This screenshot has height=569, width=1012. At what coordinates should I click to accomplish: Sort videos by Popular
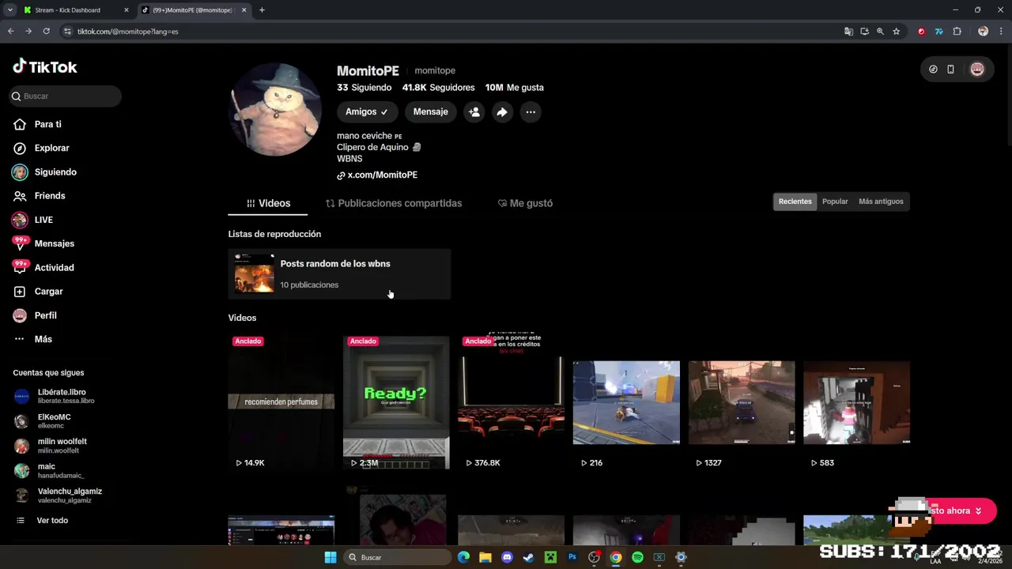835,202
